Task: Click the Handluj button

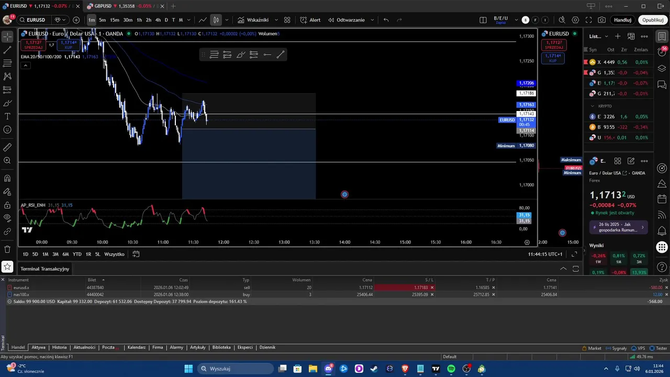Action: 622,20
